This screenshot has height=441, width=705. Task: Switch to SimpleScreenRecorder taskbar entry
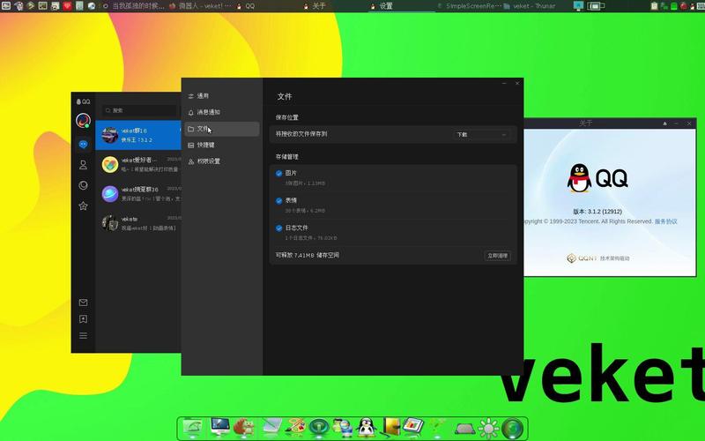tap(469, 6)
